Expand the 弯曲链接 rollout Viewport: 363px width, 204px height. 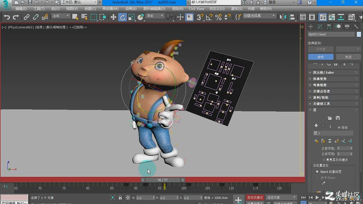[334, 85]
